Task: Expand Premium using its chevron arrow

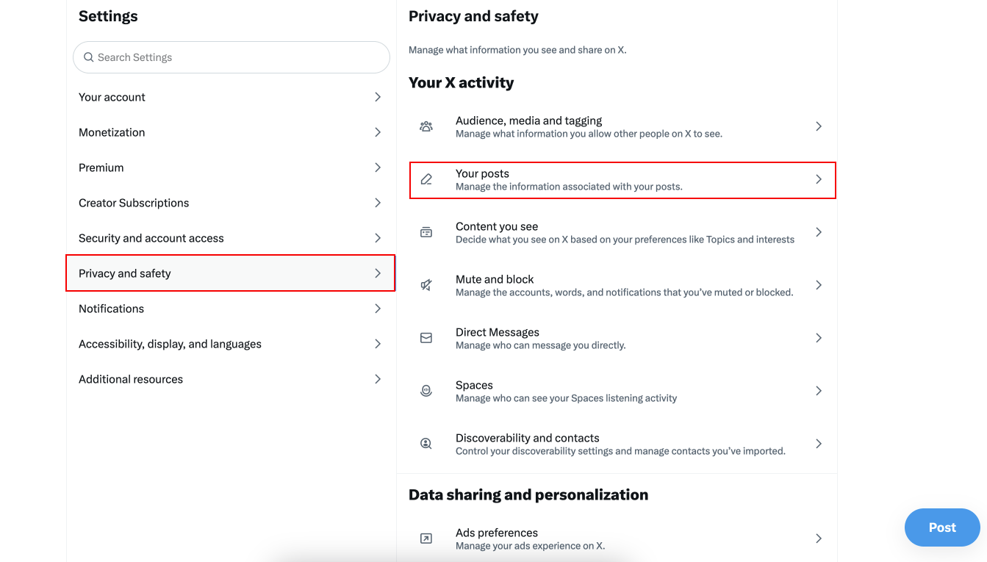Action: point(377,167)
